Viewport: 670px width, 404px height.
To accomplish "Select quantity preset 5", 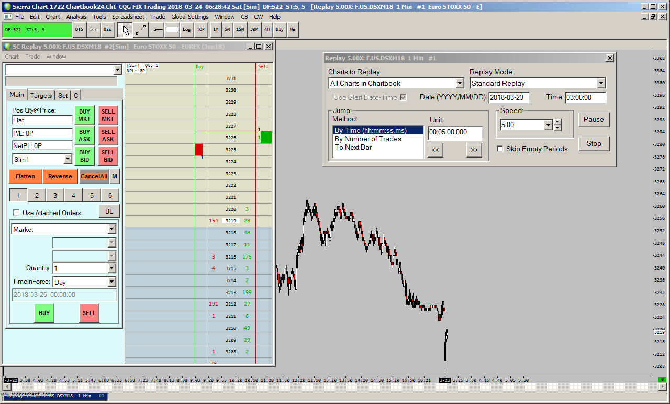I will pyautogui.click(x=92, y=195).
